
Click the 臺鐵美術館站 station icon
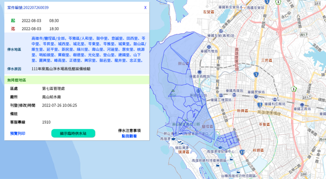pos(199,72)
